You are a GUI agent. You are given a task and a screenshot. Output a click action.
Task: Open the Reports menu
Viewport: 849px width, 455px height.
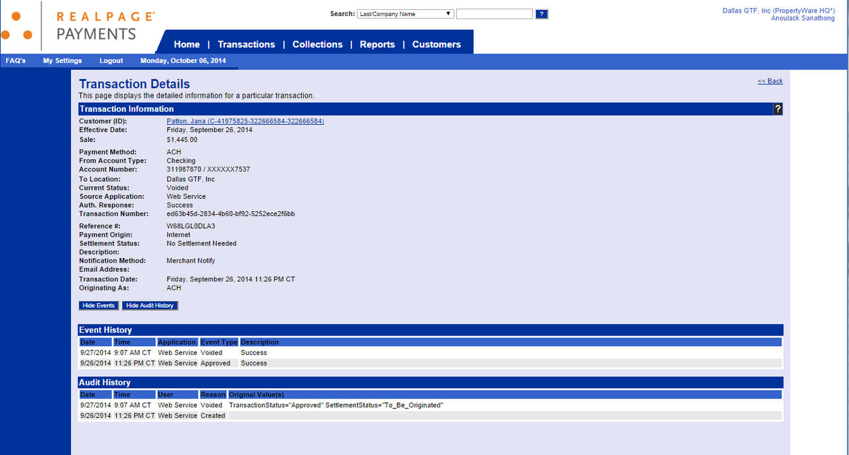[377, 44]
